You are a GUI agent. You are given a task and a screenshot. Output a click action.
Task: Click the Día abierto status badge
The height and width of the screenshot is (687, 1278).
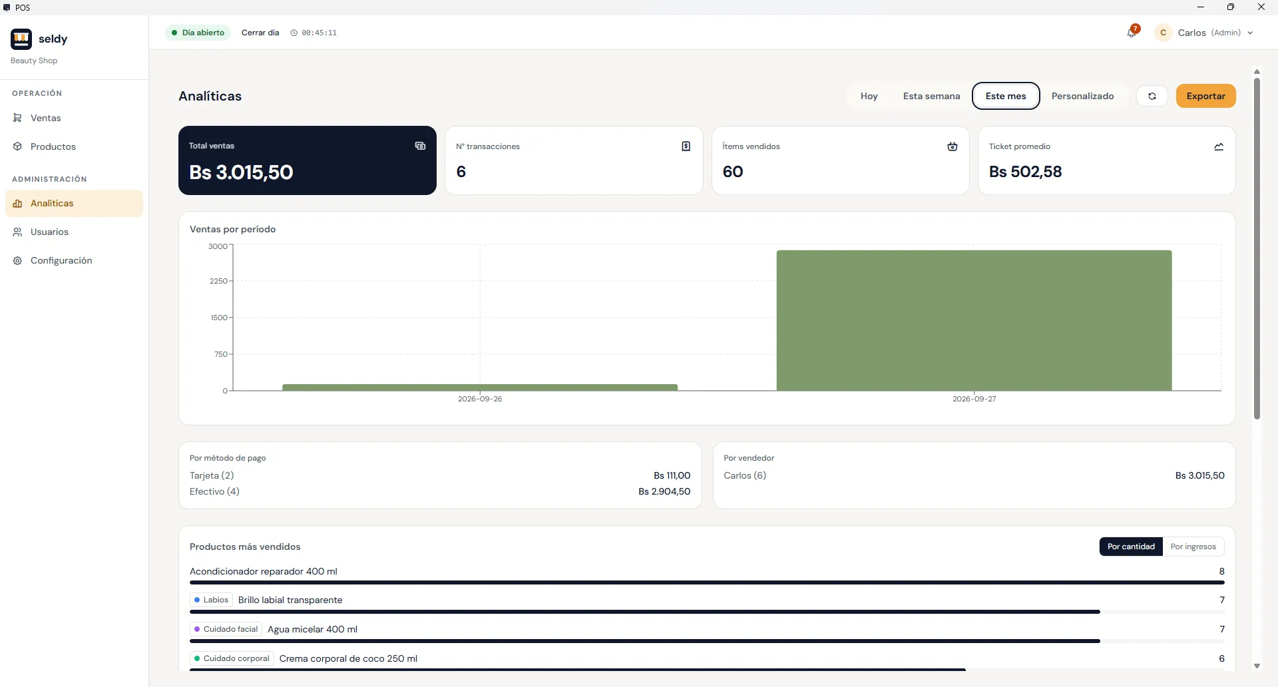198,33
